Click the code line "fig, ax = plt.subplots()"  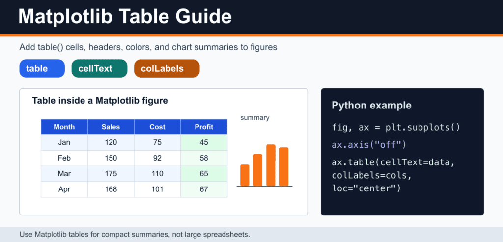[x=396, y=128]
